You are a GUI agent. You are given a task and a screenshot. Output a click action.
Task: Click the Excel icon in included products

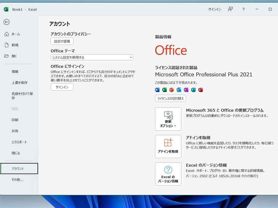[164, 90]
